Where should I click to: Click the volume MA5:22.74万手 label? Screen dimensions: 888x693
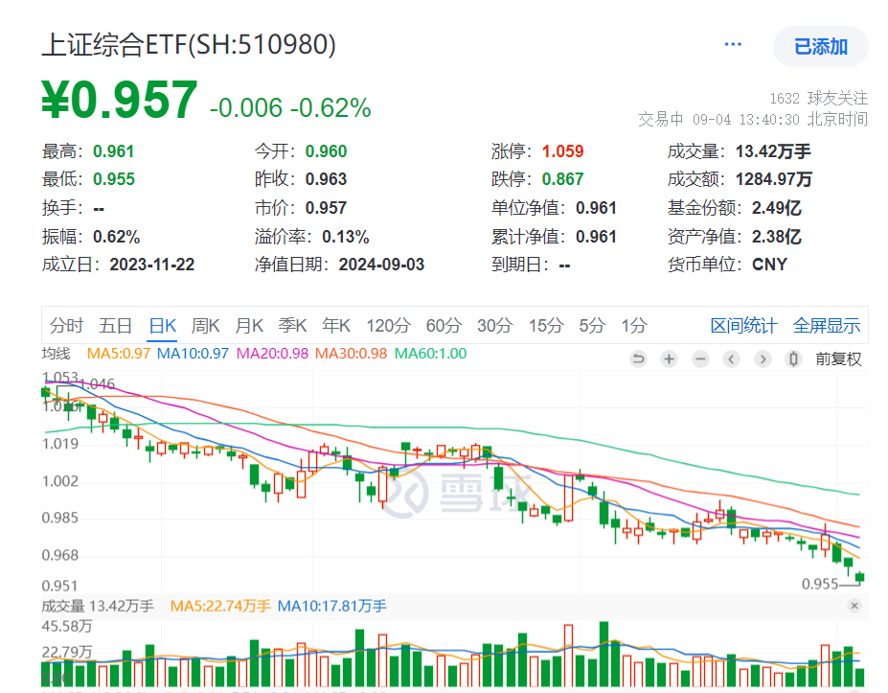[x=220, y=607]
